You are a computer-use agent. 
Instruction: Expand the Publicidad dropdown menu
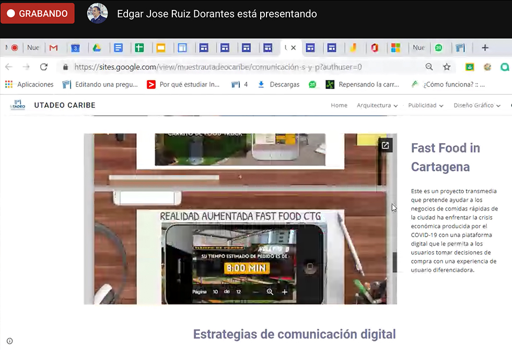(x=425, y=106)
